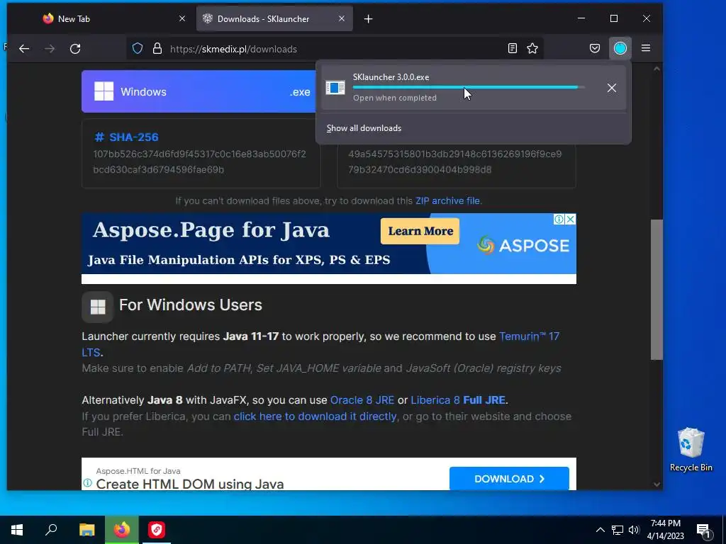The height and width of the screenshot is (544, 726).
Task: Open network icon in system tray
Action: [x=618, y=530]
